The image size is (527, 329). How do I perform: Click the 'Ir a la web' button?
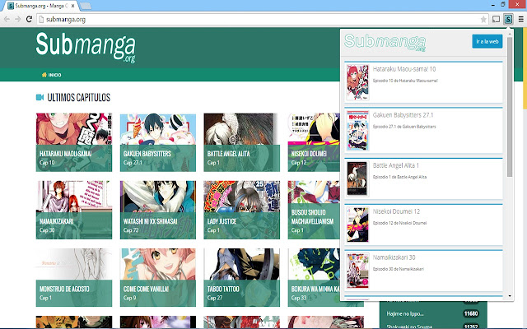[487, 41]
